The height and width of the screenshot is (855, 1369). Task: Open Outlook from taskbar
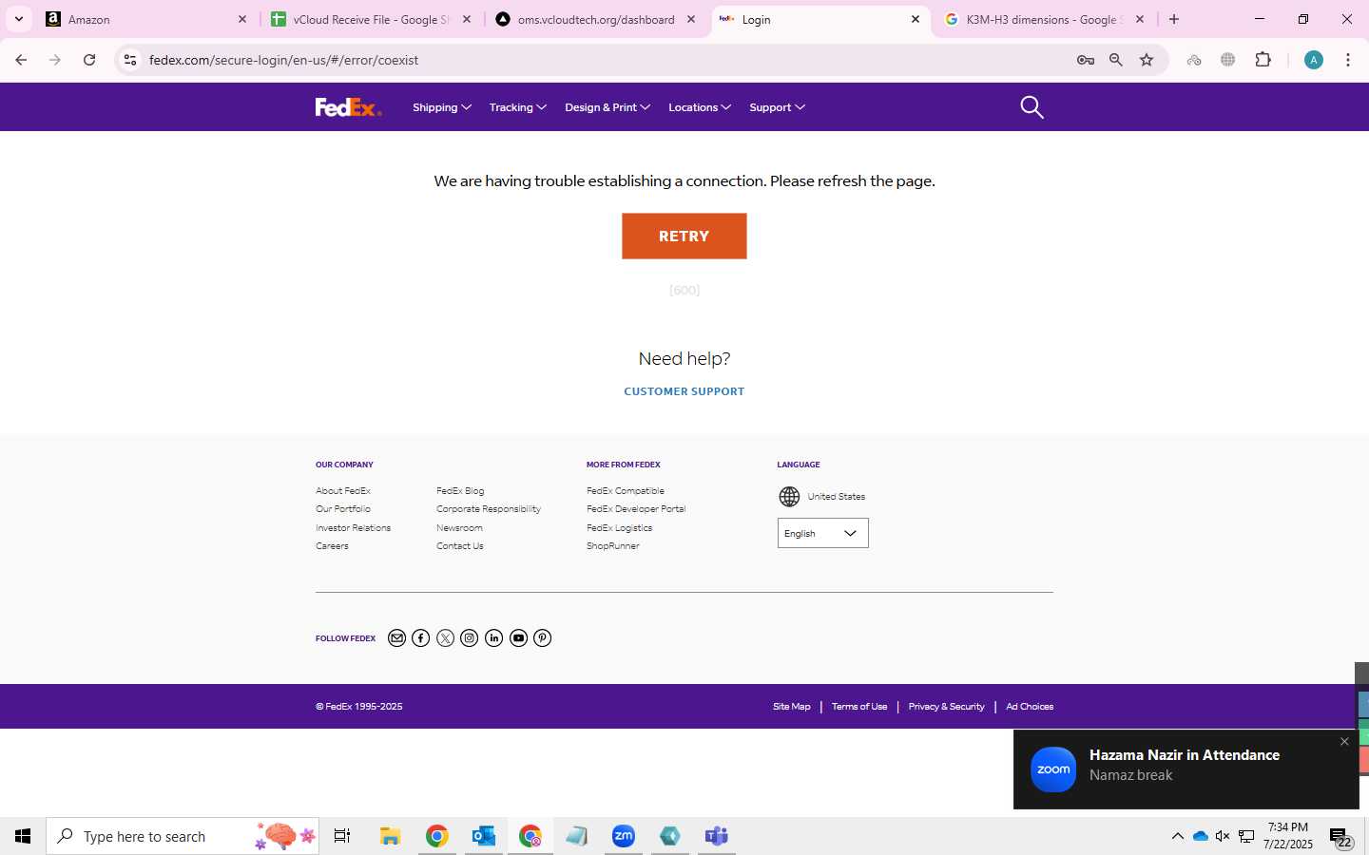tap(484, 836)
